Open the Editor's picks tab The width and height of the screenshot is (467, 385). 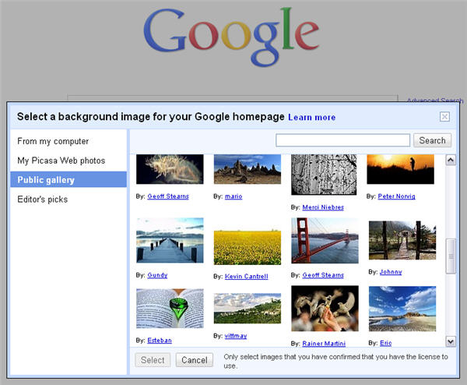click(42, 200)
